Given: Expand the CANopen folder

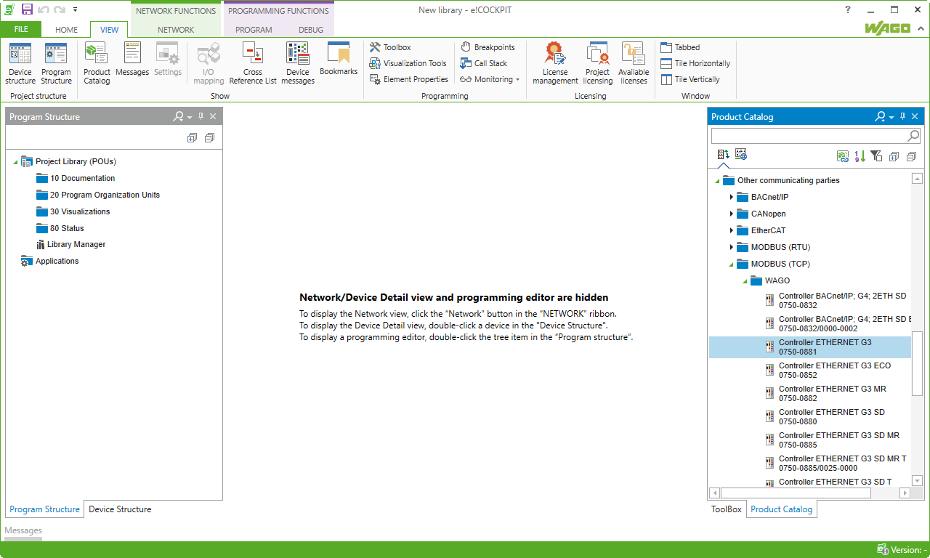Looking at the screenshot, I should tap(732, 214).
